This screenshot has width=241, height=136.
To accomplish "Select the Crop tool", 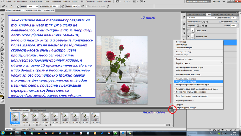I will (2, 29).
